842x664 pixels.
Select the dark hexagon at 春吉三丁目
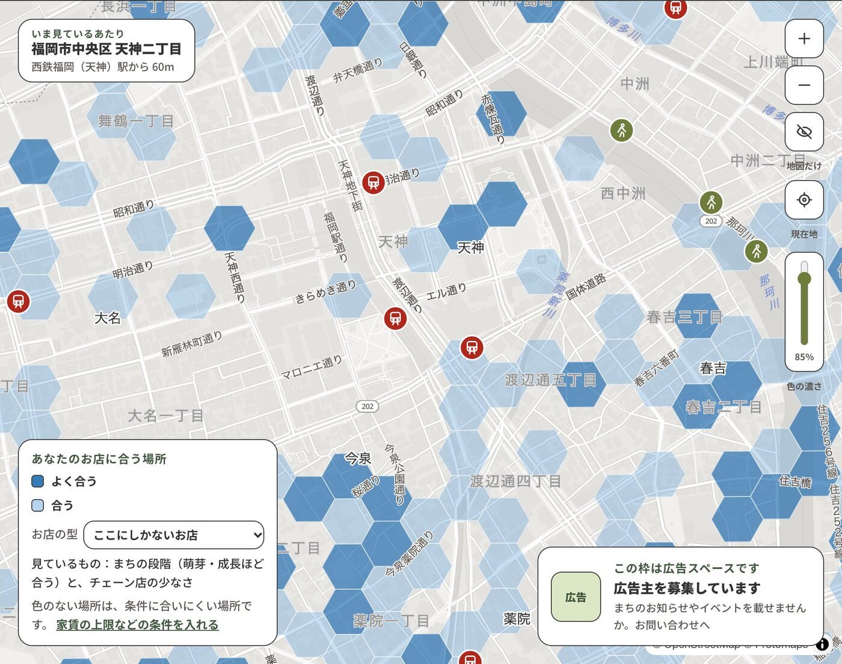(698, 316)
